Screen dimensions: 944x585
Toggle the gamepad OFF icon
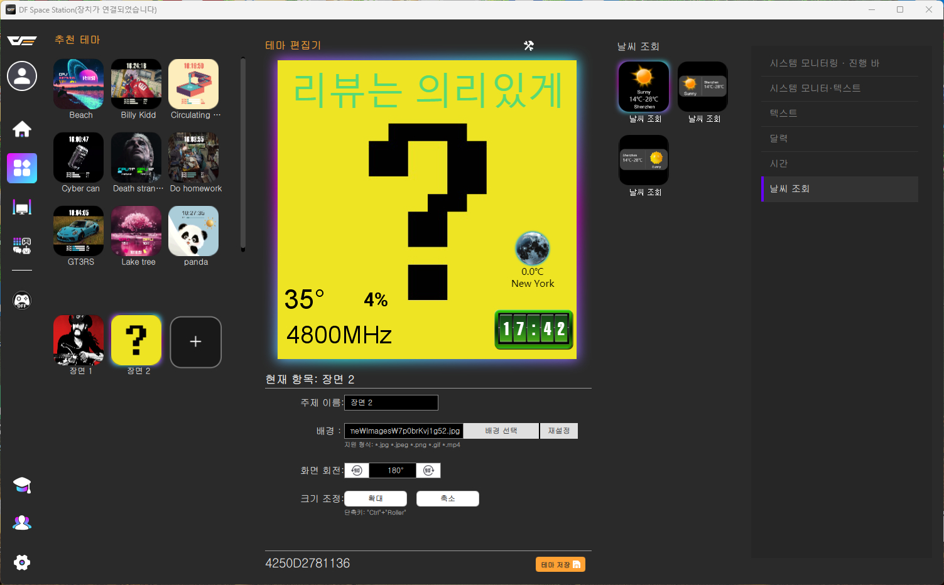[22, 301]
